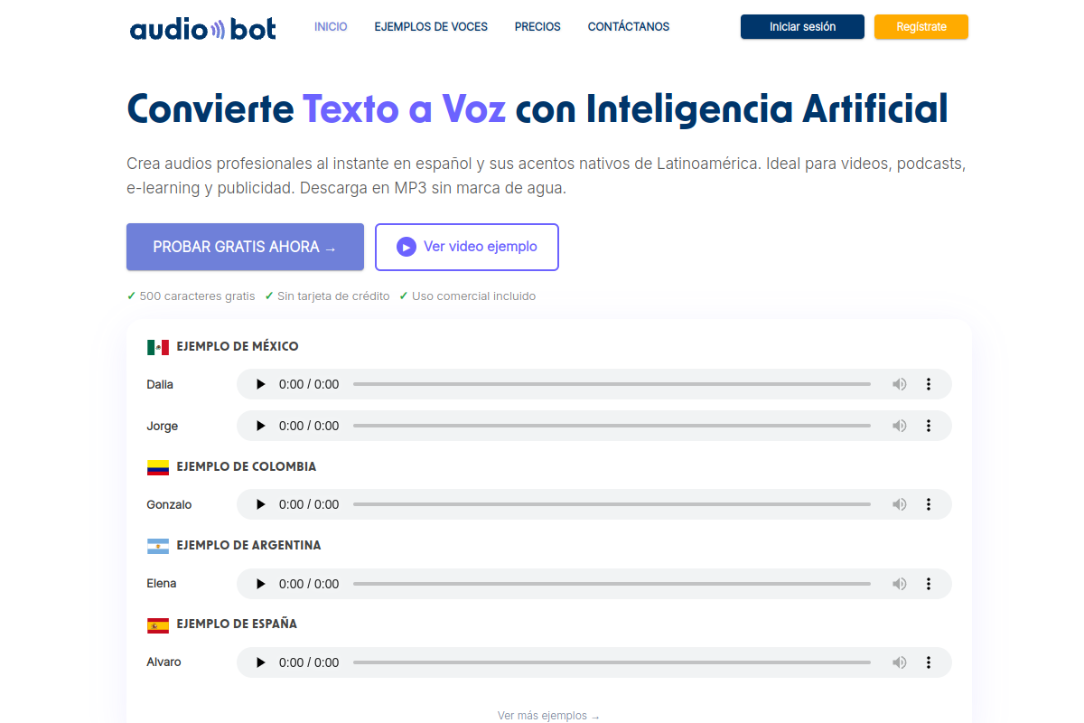The image size is (1084, 723).
Task: Play Alvaro's Spain voice sample
Action: pos(261,662)
